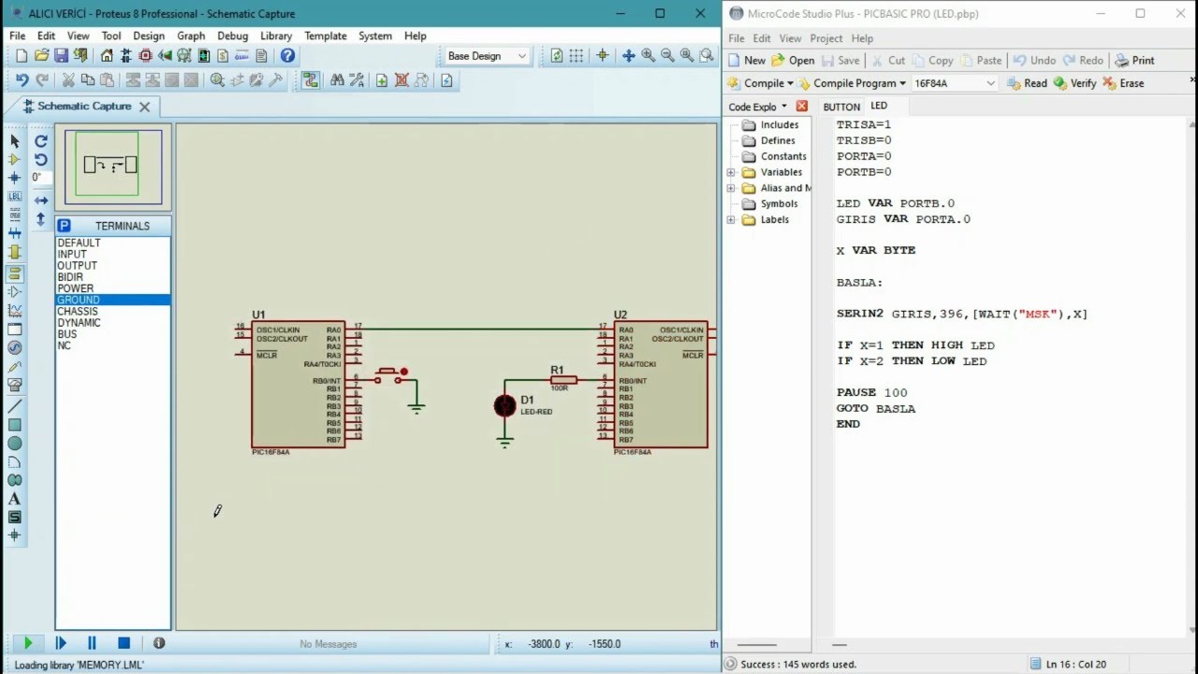The image size is (1198, 674).
Task: Open the Code Explorer dropdown arrow
Action: [784, 107]
